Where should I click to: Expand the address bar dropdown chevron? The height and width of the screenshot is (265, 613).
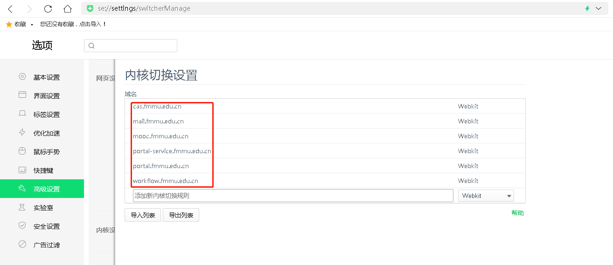599,8
